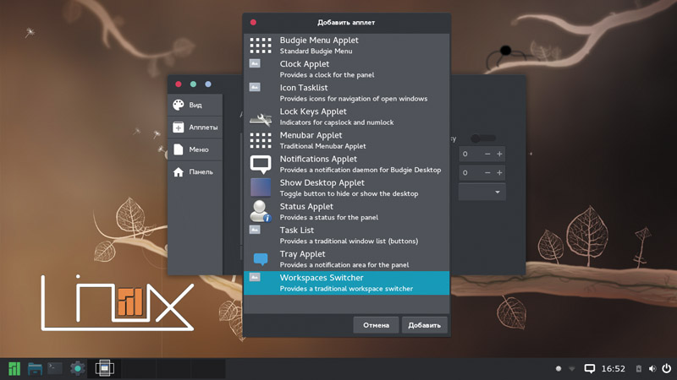Open the Меню section in settings sidebar
This screenshot has width=677, height=380.
coord(195,149)
